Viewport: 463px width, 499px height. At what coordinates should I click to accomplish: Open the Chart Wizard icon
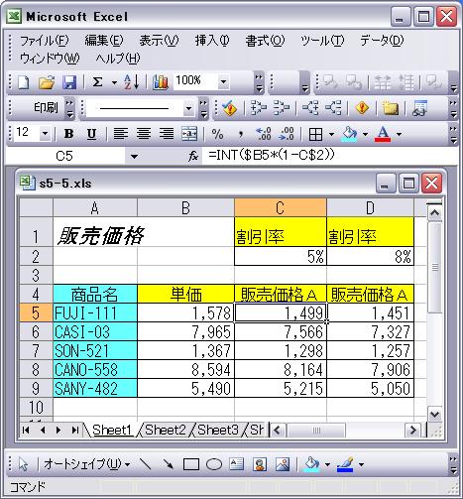[x=161, y=82]
